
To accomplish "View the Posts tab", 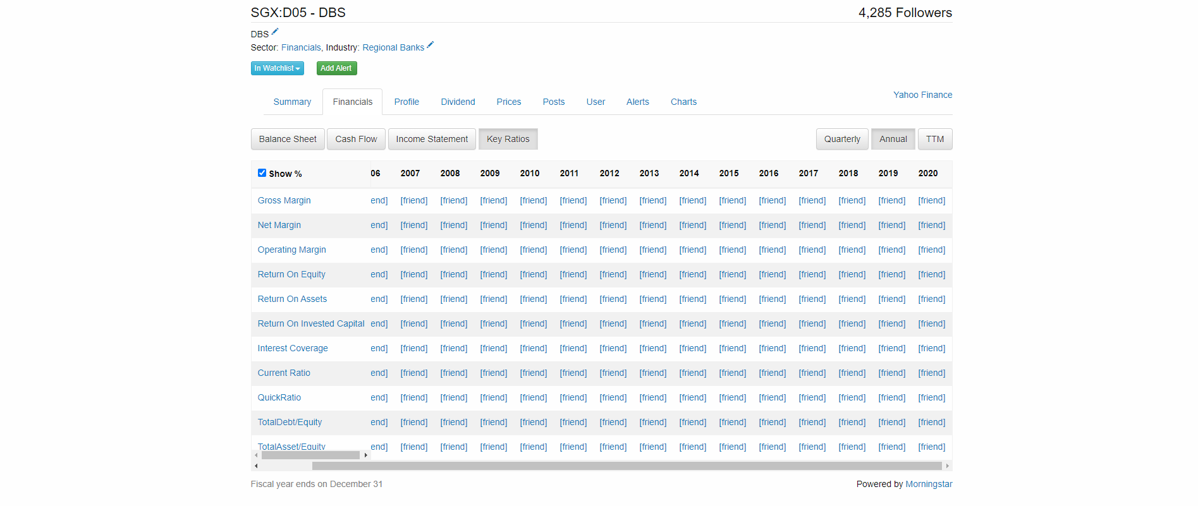I will pos(554,102).
